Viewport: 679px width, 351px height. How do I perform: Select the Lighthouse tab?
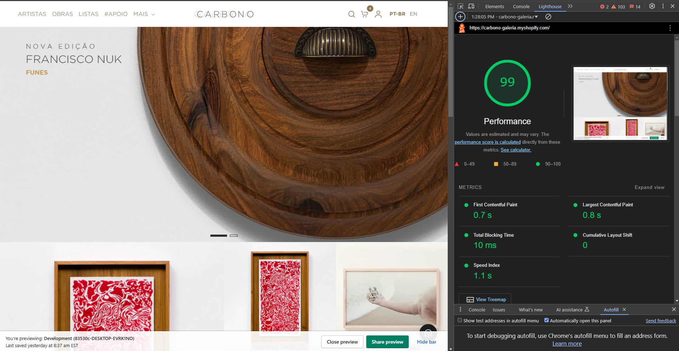pos(550,6)
